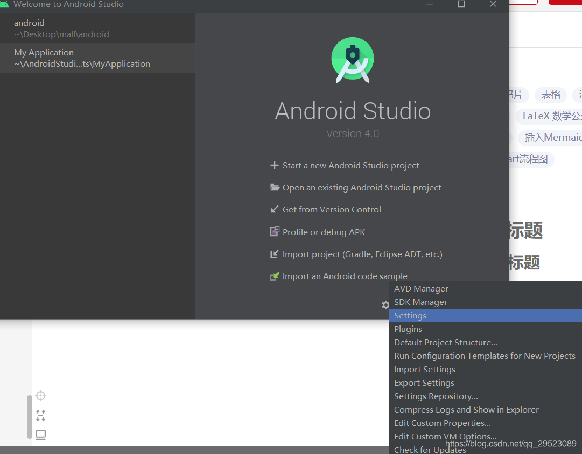Viewport: 582px width, 454px height.
Task: Open the My Application recent project
Action: coord(97,58)
